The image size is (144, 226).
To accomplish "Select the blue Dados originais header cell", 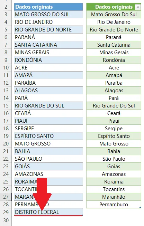I will tap(48, 7).
